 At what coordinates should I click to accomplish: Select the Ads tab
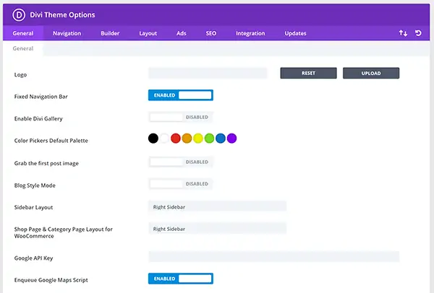182,33
